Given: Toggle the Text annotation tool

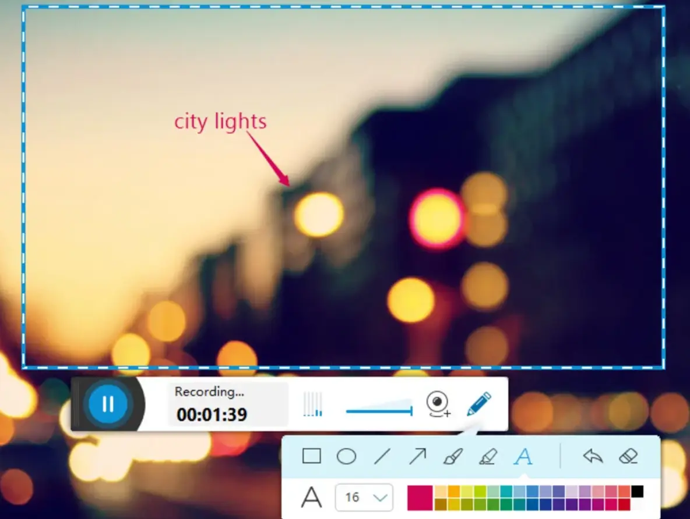Looking at the screenshot, I should coord(524,456).
